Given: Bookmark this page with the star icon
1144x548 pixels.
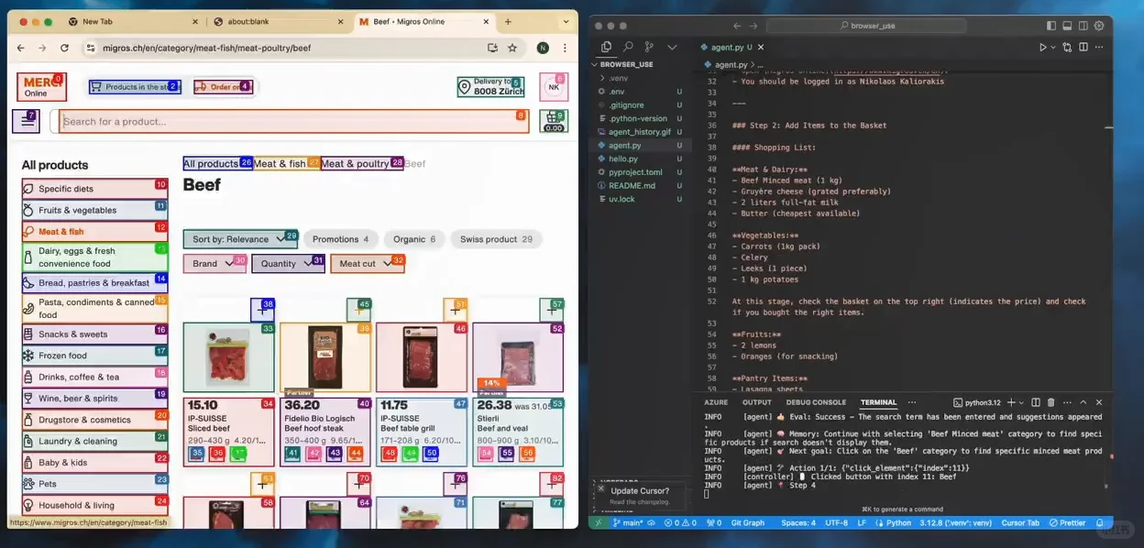Looking at the screenshot, I should point(512,48).
